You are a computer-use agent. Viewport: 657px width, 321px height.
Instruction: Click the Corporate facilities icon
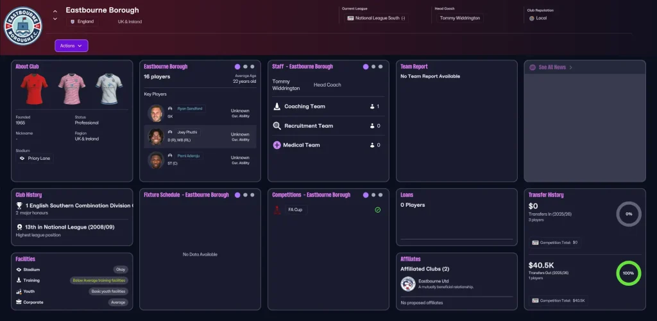pyautogui.click(x=19, y=302)
